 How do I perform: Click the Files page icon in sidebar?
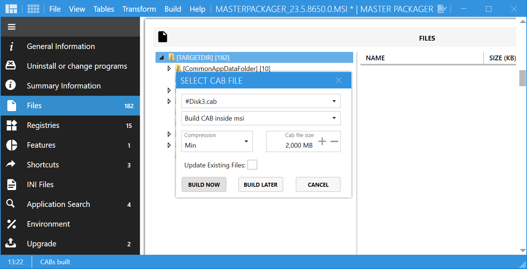[x=12, y=106]
